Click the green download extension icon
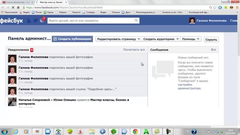The height and width of the screenshot is (135, 240). pyautogui.click(x=226, y=7)
